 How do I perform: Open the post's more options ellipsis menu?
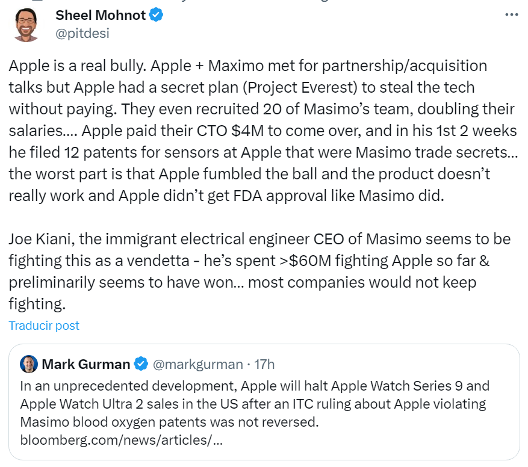coord(511,14)
